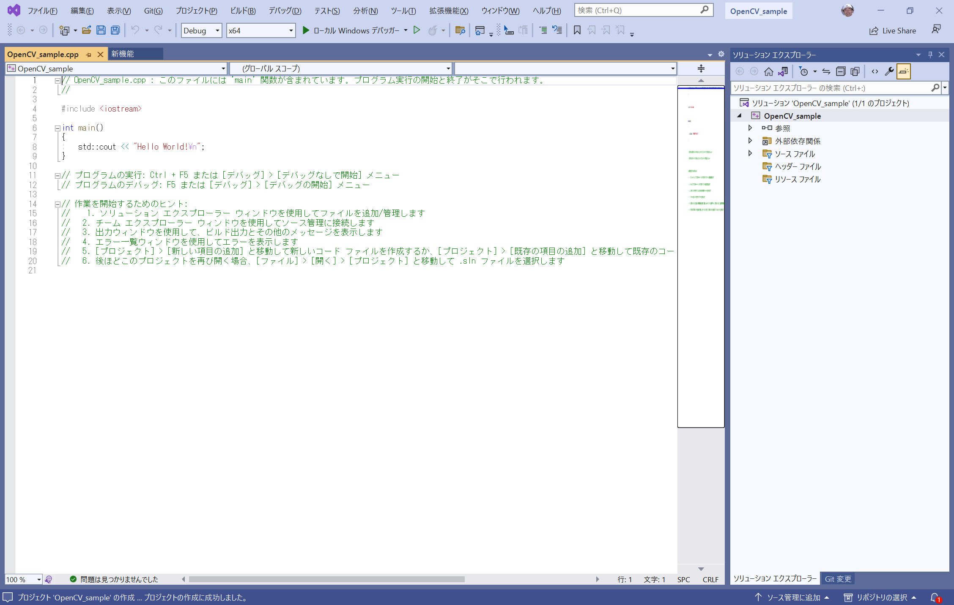Click the Live Share button
This screenshot has width=954, height=605.
point(892,30)
